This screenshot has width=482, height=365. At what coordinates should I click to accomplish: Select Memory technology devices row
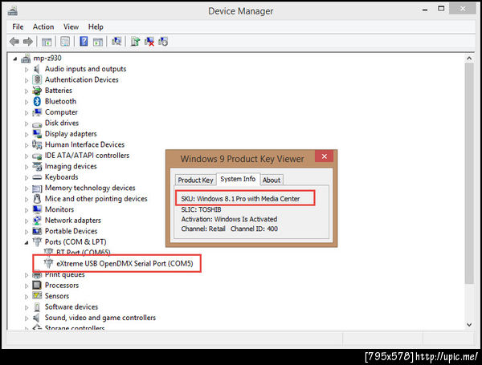click(90, 188)
